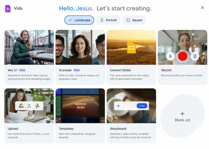The height and width of the screenshot is (149, 209).
Task: Click 'Record yourself, your screen, or both' text
Action: coord(181,75)
